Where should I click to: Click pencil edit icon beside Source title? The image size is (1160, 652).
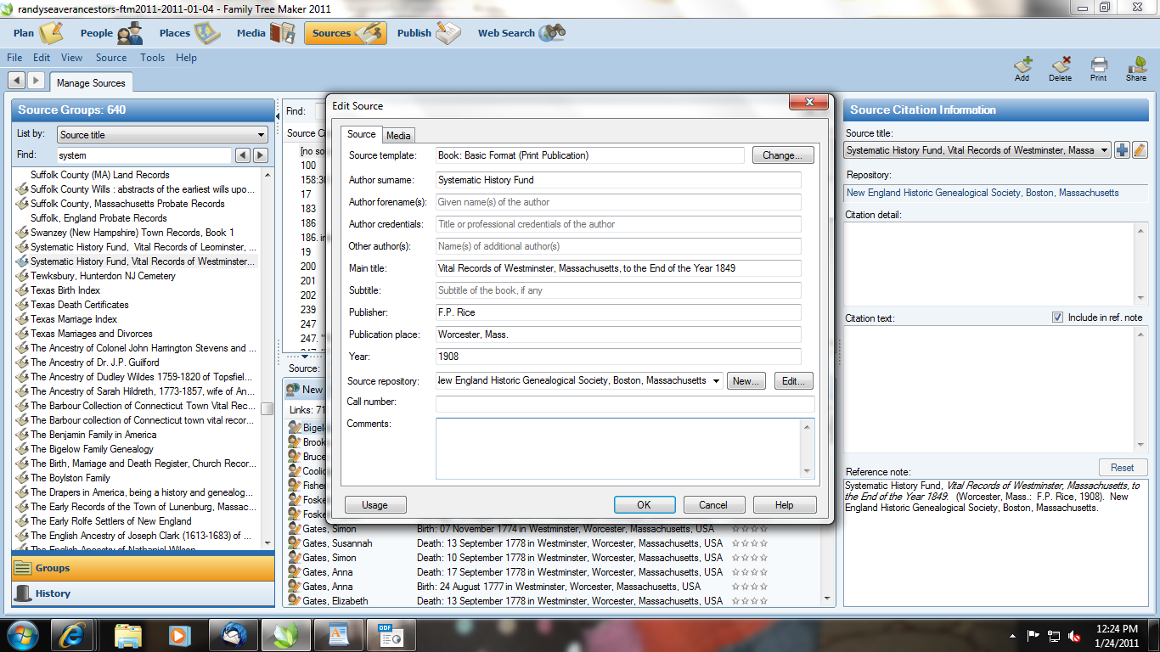[x=1140, y=150]
